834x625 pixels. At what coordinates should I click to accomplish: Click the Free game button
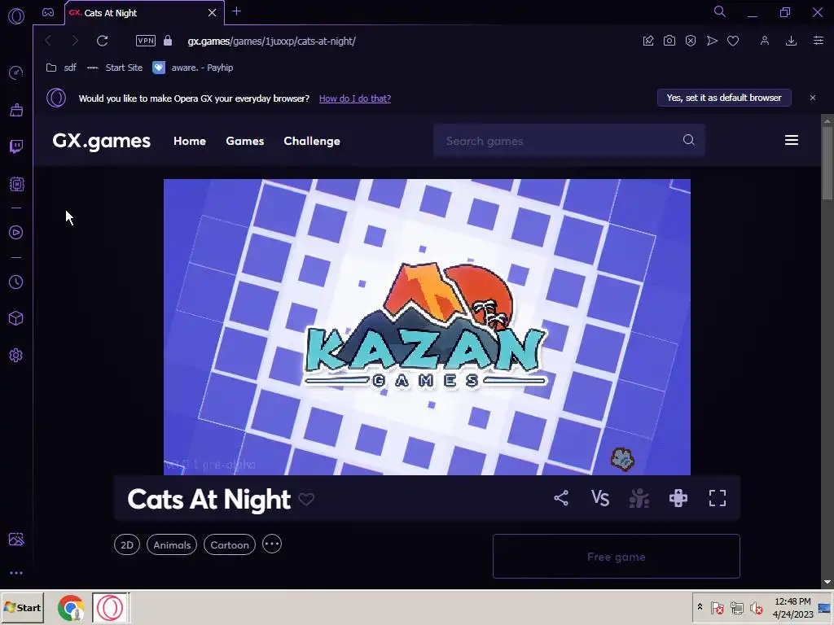click(616, 557)
